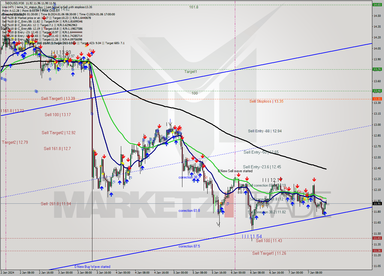
Task: Click the 'Line:1471 | tema_h1_status' info line
Action: pos(47,7)
